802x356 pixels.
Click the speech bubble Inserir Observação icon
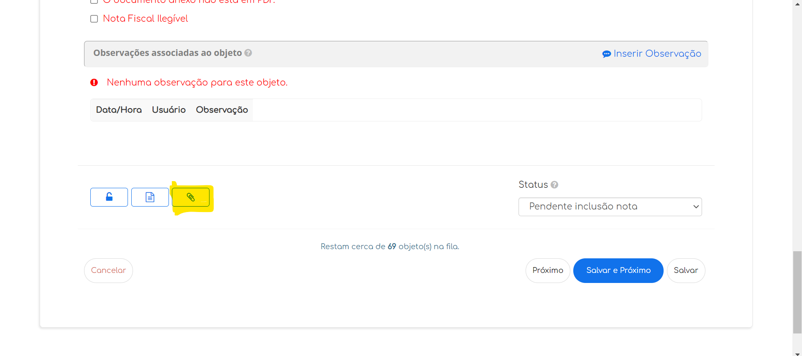click(x=606, y=54)
